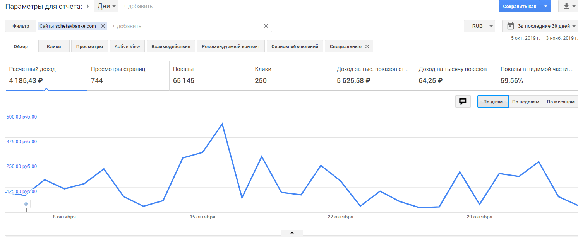This screenshot has height=237, width=578.
Task: Click the download report icon
Action: tap(566, 6)
